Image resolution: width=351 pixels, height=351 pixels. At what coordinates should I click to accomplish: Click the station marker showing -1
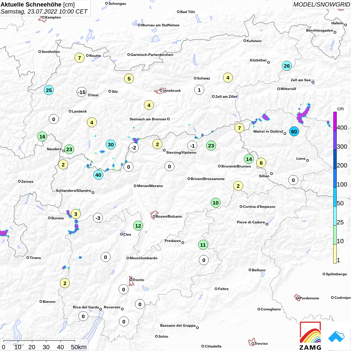tap(192, 146)
